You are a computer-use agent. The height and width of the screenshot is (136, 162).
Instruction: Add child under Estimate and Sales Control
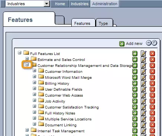tap(135, 59)
